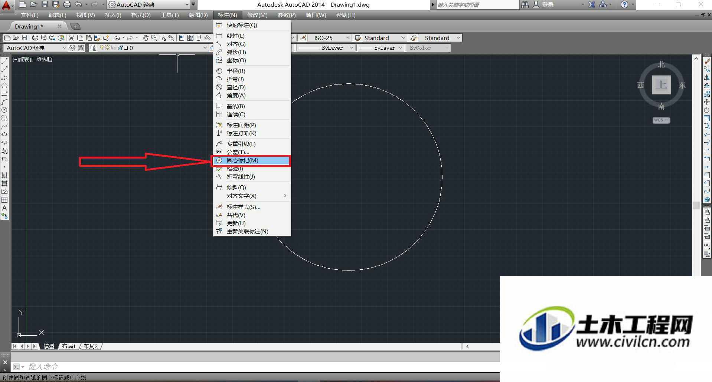Screen dimensions: 712x382
Task: Open the Layer Properties Manager icon
Action: (93, 48)
